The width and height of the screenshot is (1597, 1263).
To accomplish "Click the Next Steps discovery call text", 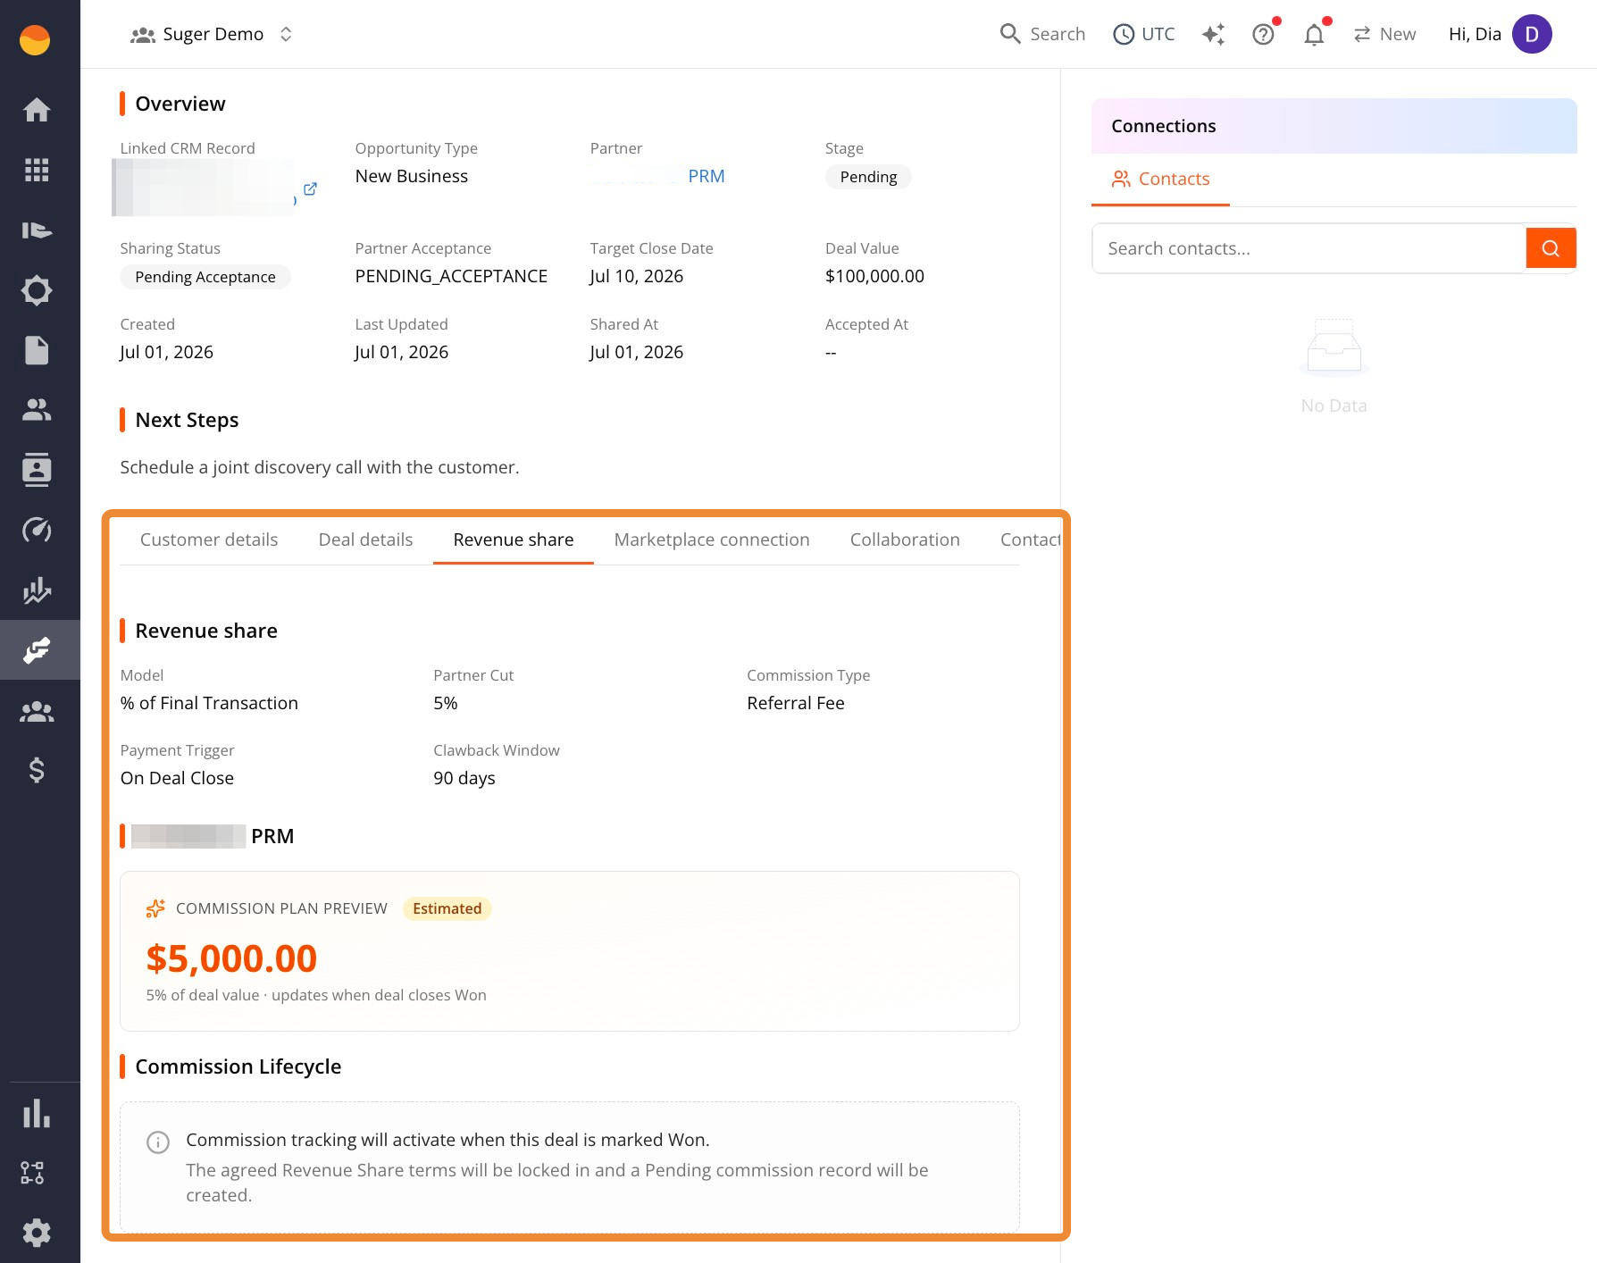I will click(x=320, y=467).
